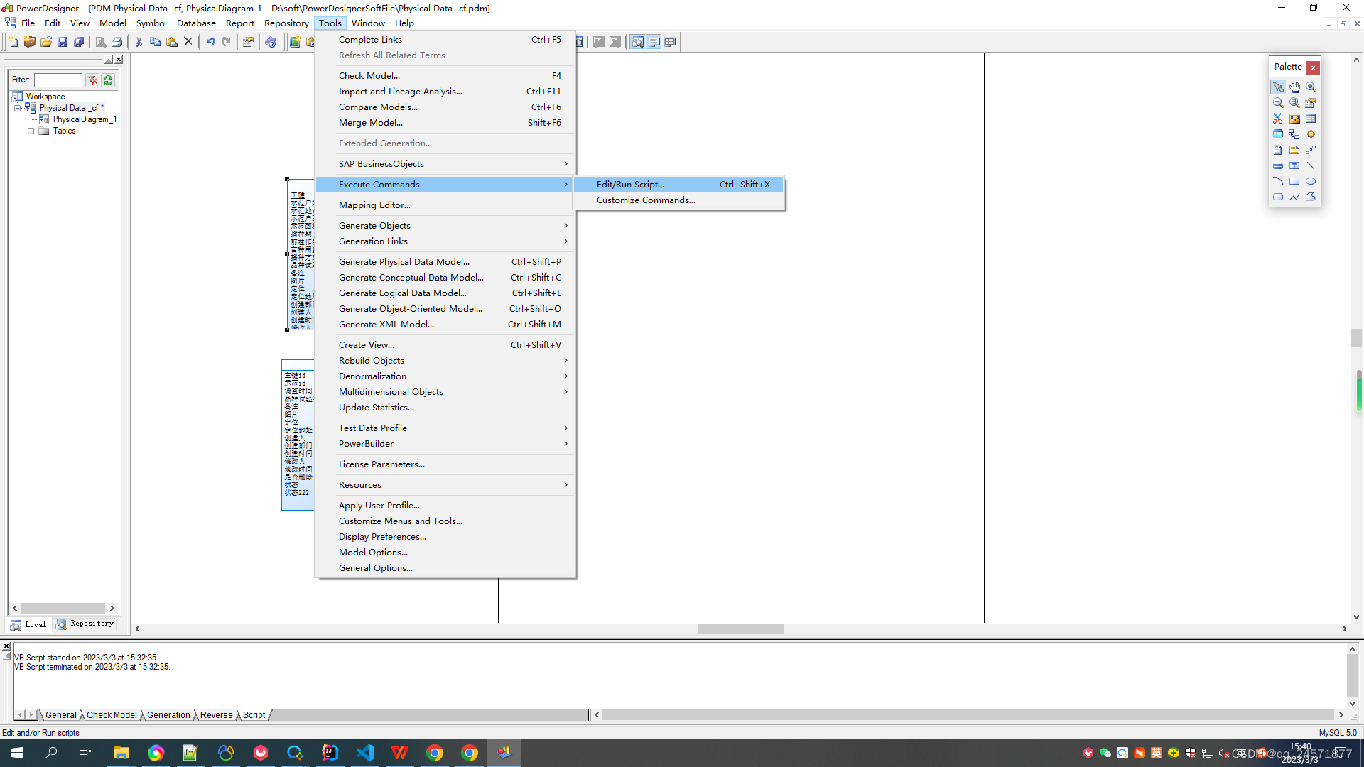Open the Database menu

[196, 23]
